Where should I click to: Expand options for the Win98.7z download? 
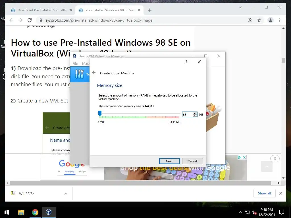(66, 194)
